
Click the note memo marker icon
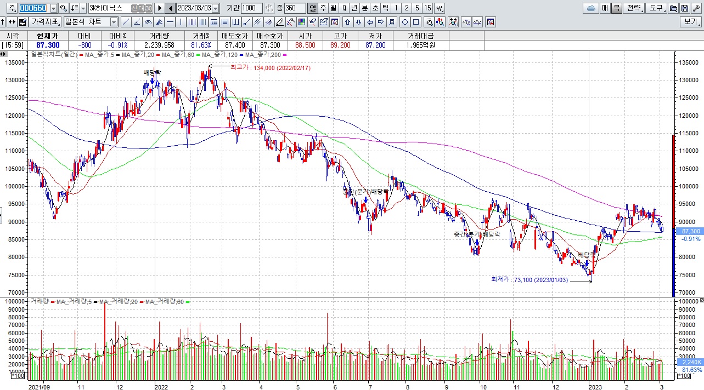(391, 22)
